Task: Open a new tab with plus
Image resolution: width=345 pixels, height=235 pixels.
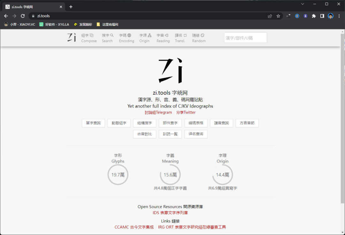Action: tap(71, 7)
